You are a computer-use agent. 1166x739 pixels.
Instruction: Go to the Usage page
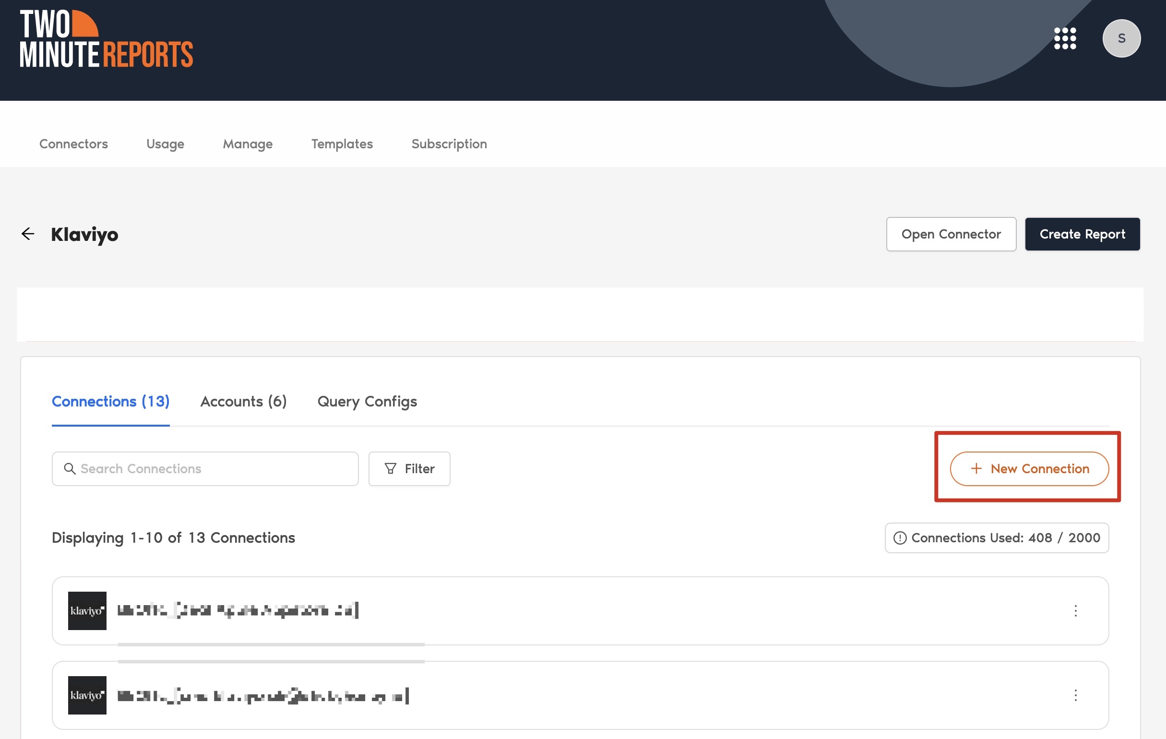(165, 144)
